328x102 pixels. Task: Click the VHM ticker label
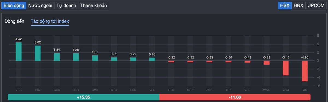tap(286, 90)
